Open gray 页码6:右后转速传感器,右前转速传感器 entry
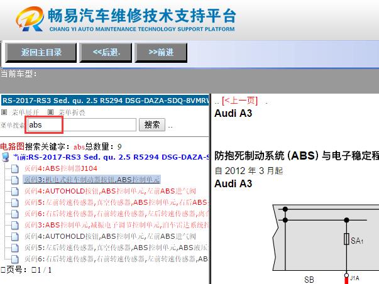Image resolution: width=379 pixels, height=284 pixels. (117, 259)
